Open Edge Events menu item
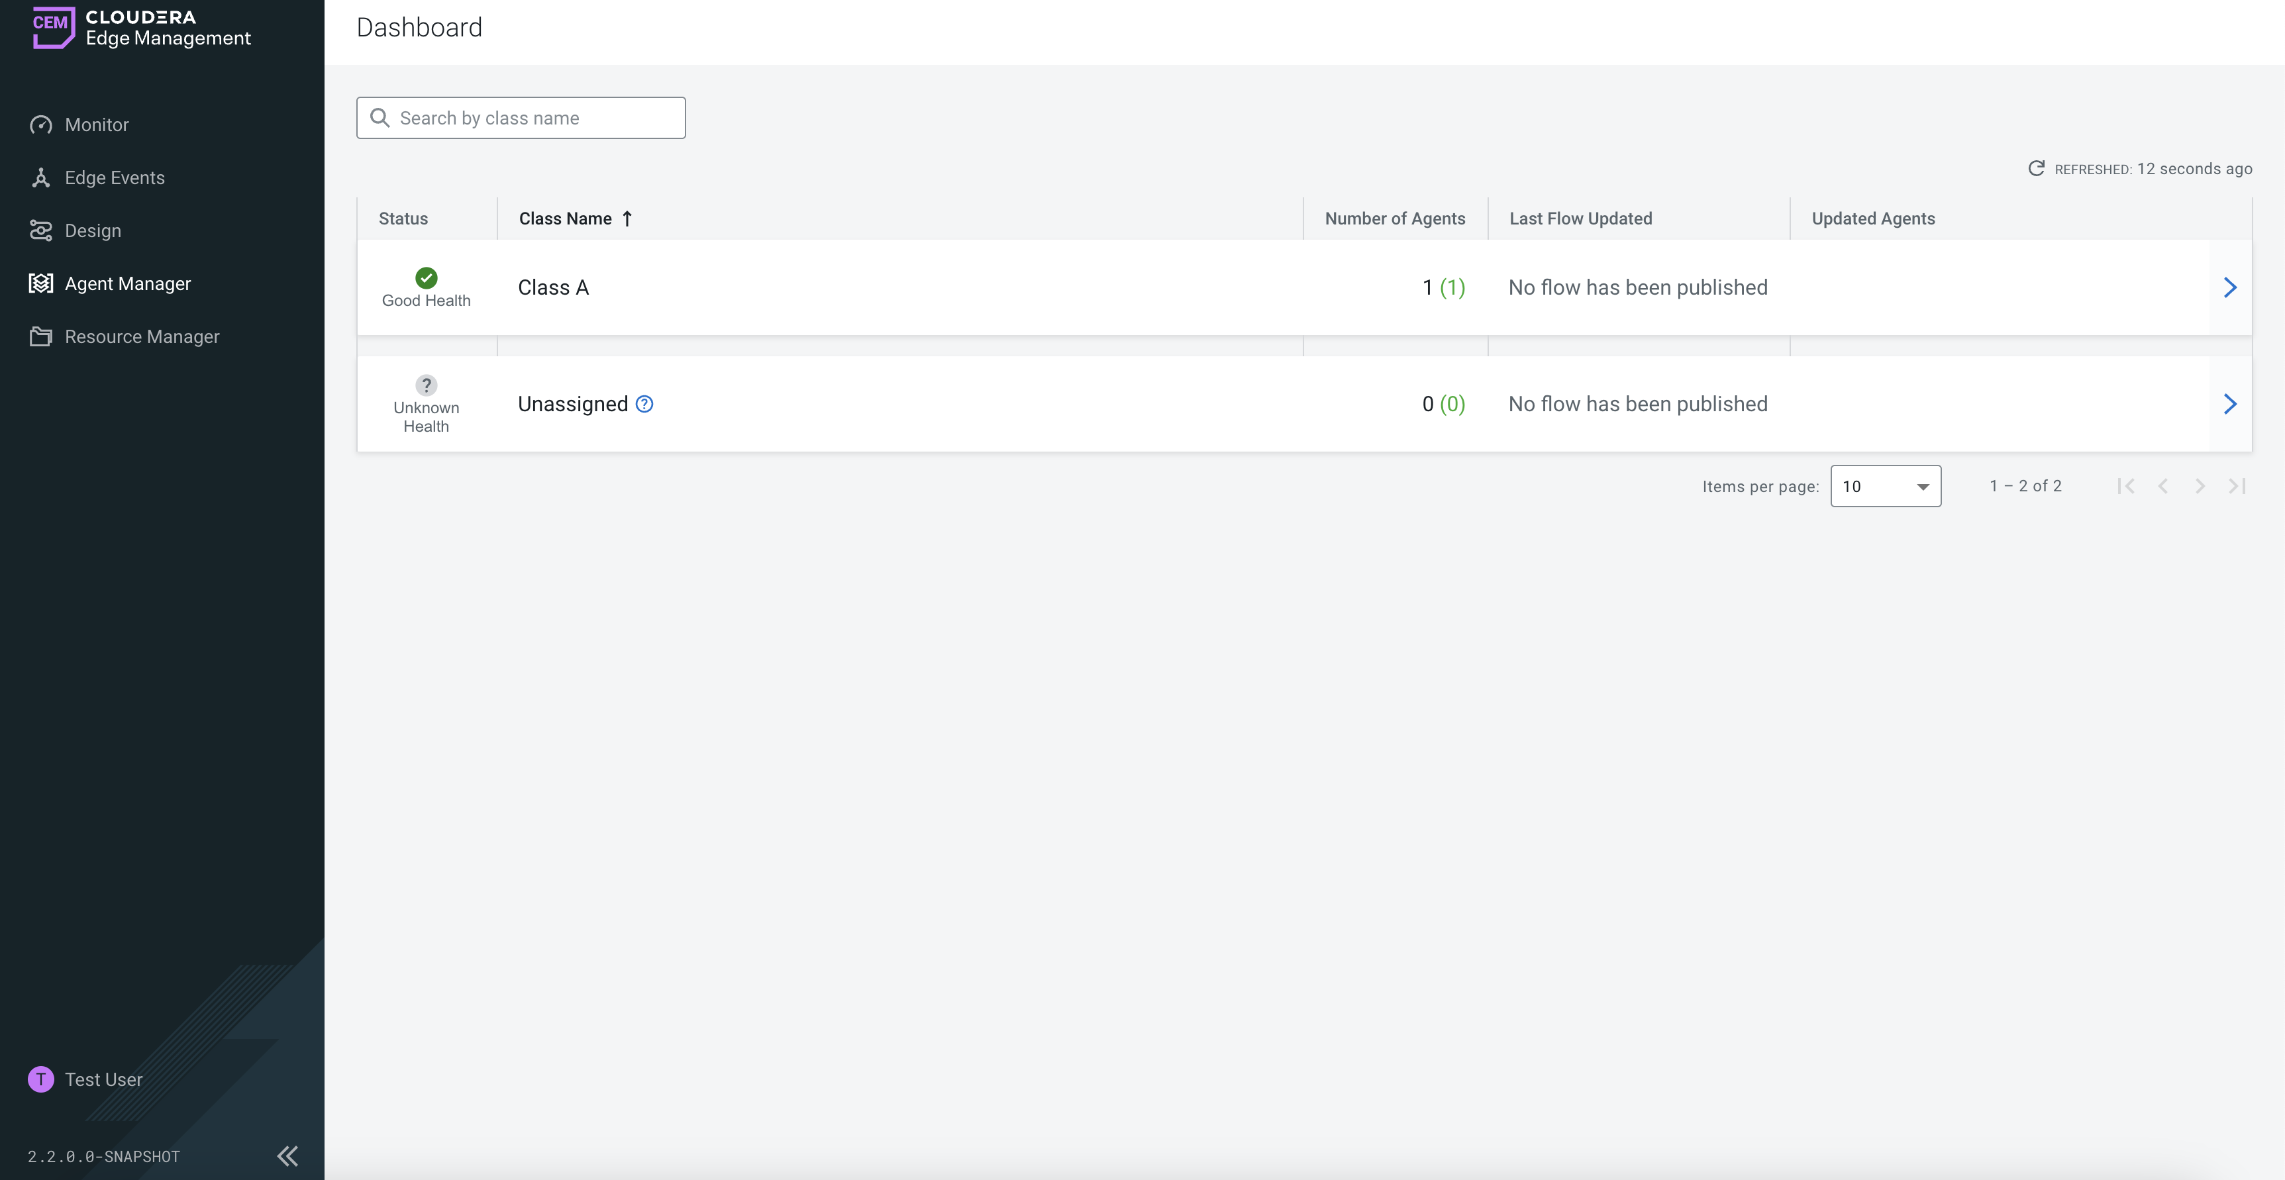This screenshot has height=1180, width=2285. (x=115, y=178)
